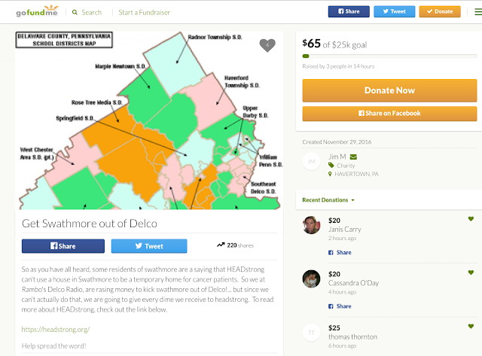
Task: Click the envelope icon beside Jim M
Action: (354, 157)
